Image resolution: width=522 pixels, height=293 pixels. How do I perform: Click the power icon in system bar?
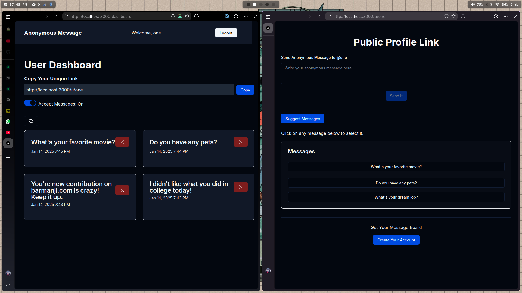coord(517,4)
